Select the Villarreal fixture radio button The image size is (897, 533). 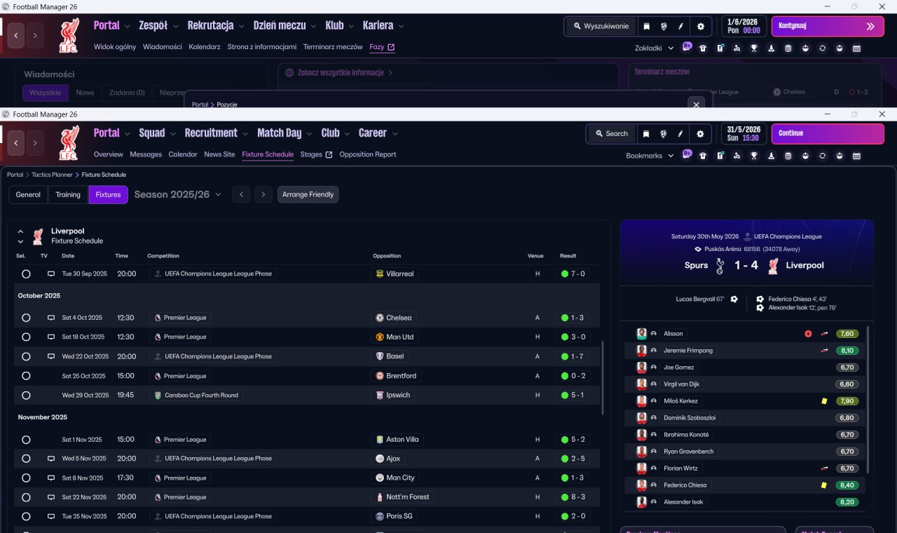pos(26,274)
